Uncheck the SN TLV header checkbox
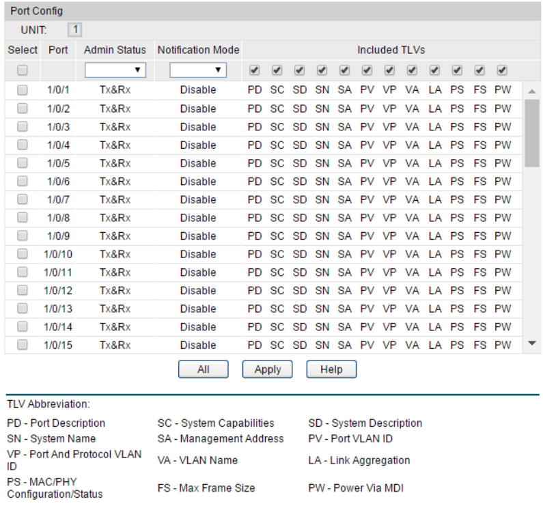The image size is (543, 510). (x=322, y=70)
